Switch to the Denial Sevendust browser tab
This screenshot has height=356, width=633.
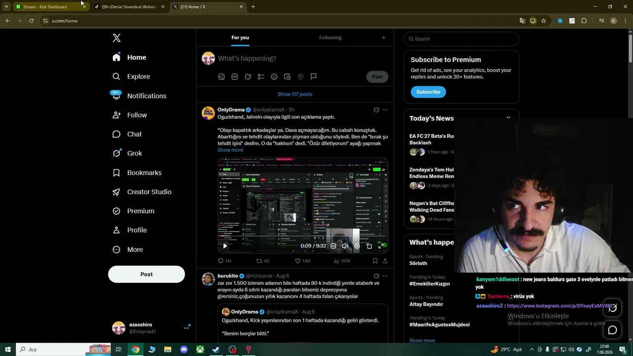[129, 7]
